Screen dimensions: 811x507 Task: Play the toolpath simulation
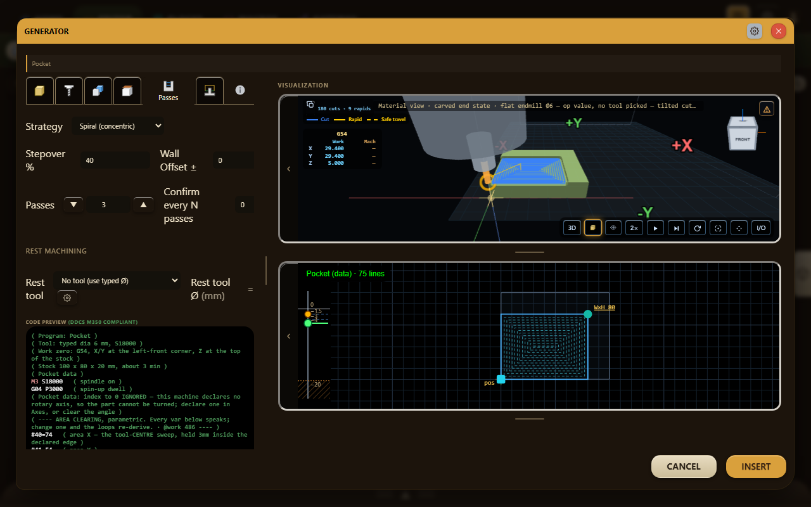coord(655,228)
